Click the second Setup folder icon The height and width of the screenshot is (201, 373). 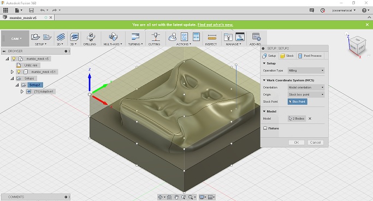pos(47,37)
